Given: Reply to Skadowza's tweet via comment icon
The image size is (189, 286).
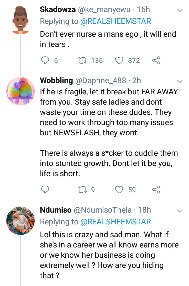Looking at the screenshot, I should pyautogui.click(x=45, y=60).
